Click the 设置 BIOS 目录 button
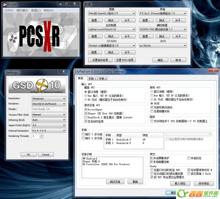This screenshot has width=220, height=199. tap(125, 60)
